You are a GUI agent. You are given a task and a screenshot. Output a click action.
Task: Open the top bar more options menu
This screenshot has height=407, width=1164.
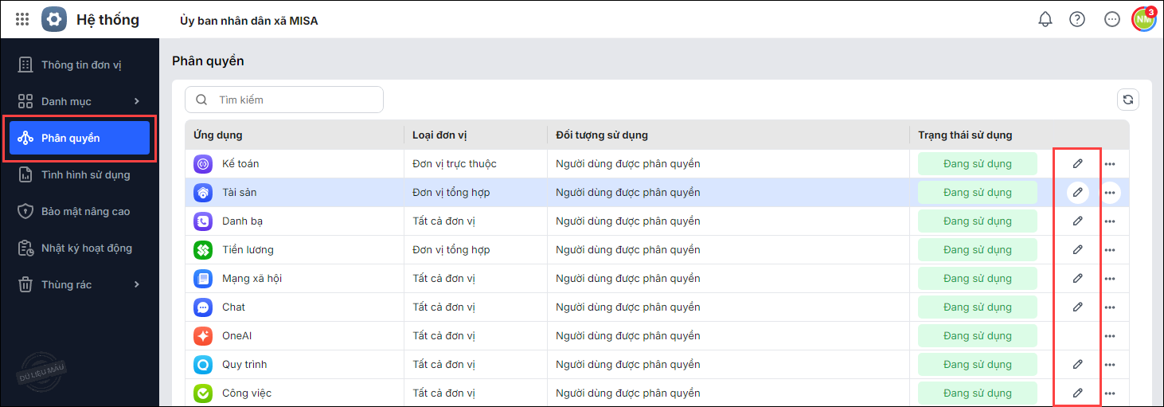pyautogui.click(x=1112, y=19)
